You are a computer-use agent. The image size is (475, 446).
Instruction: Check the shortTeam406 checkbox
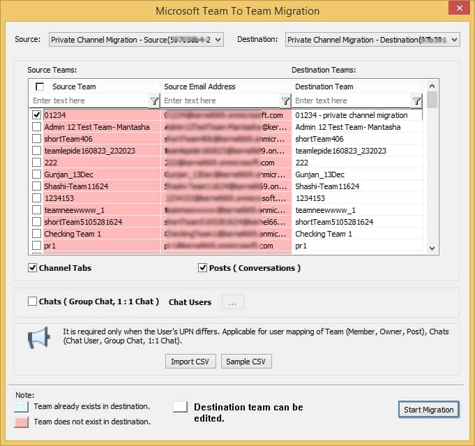(x=37, y=139)
